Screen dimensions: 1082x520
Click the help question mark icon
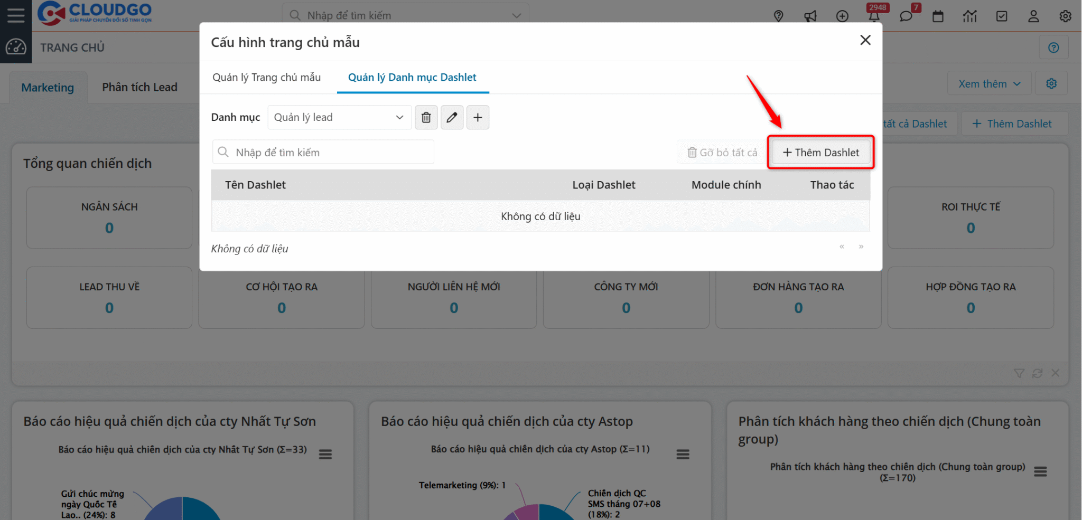(1053, 48)
